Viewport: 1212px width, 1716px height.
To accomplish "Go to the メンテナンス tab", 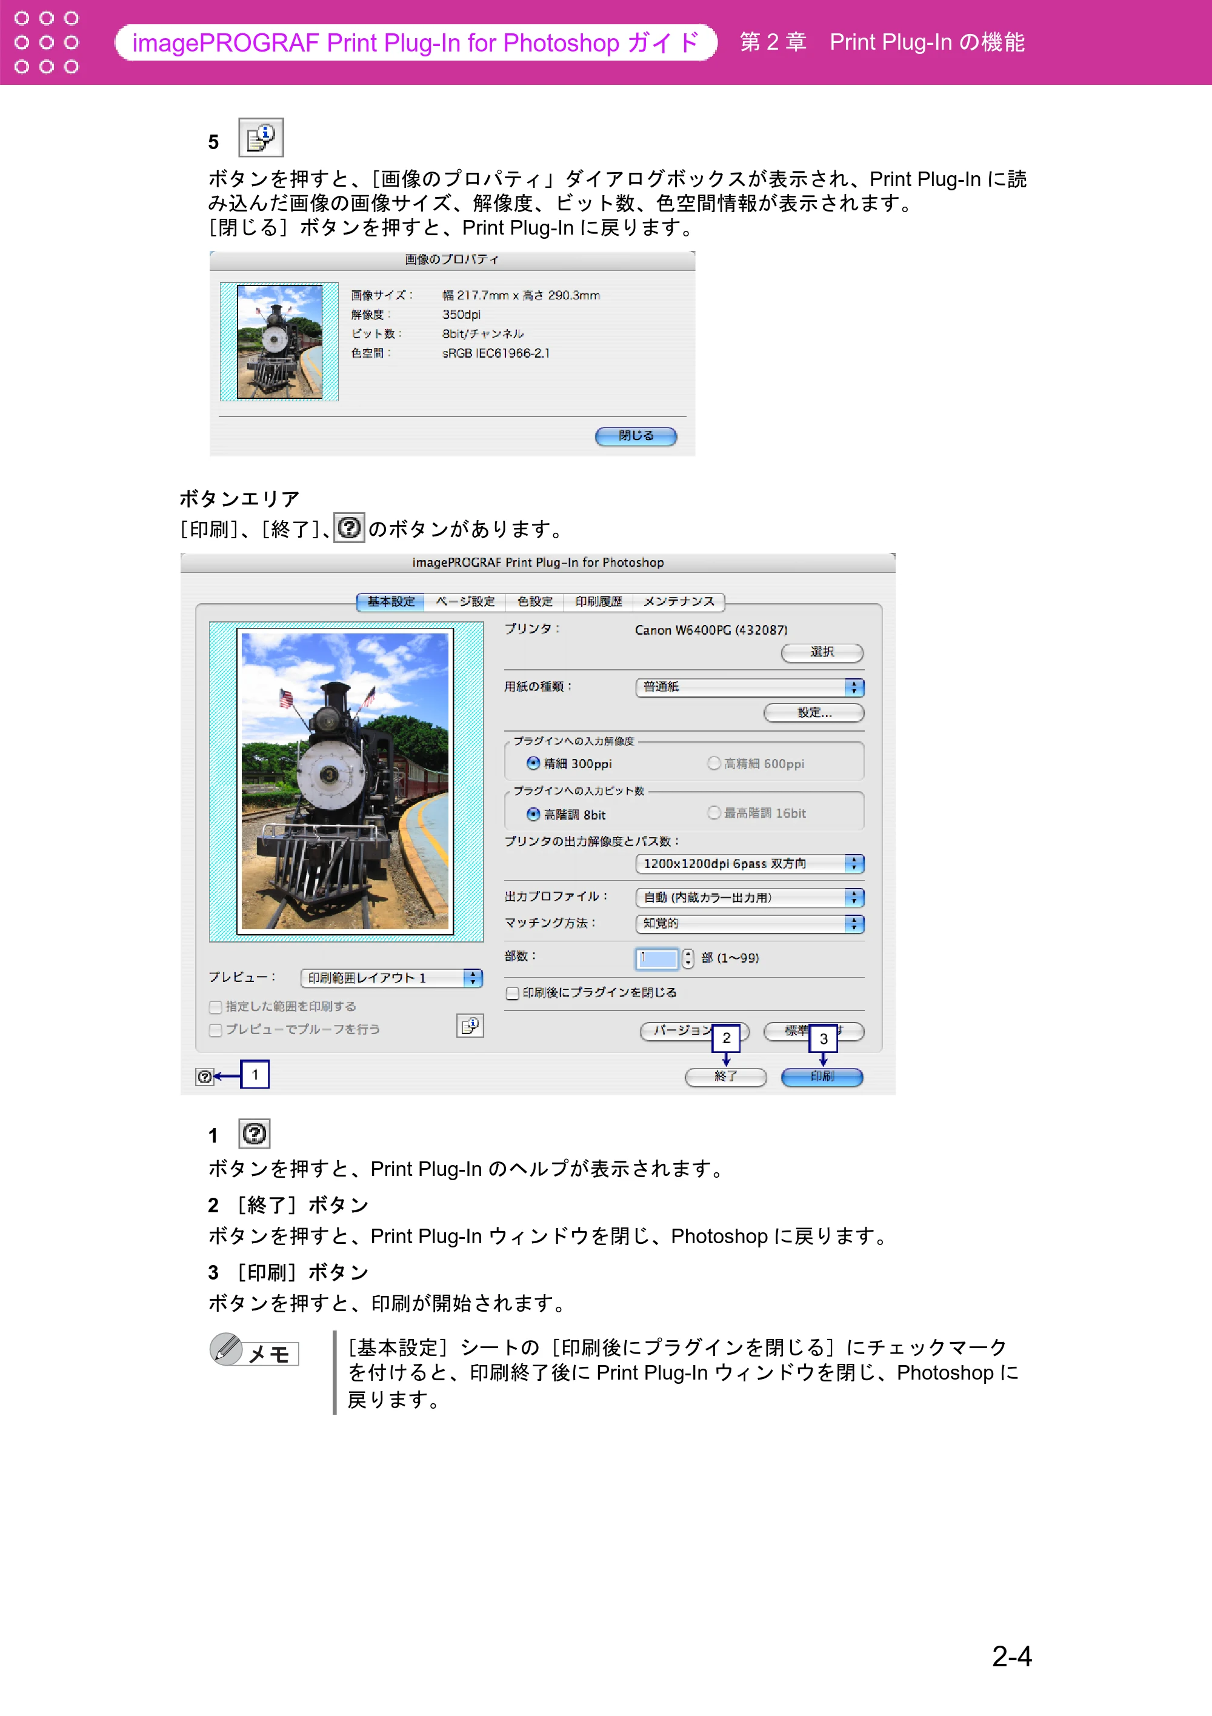I will click(x=679, y=602).
